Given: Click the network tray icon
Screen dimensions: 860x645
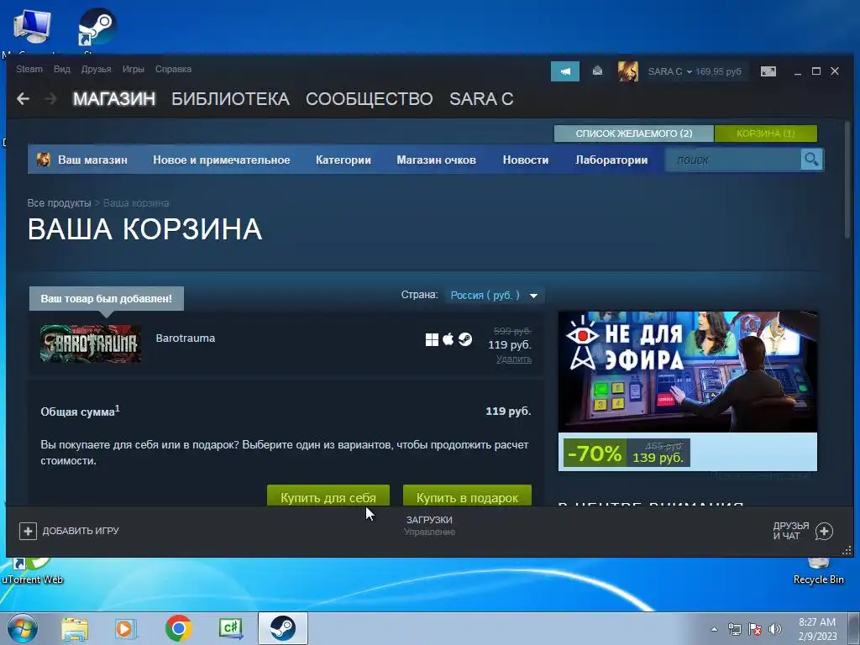Looking at the screenshot, I should point(734,629).
